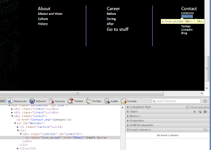Viewport: 211px width, 150px height.
Task: Open Event Listeners filter dropdown
Action: [206, 130]
